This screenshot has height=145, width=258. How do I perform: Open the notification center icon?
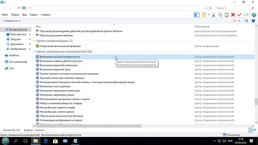[x=251, y=141]
